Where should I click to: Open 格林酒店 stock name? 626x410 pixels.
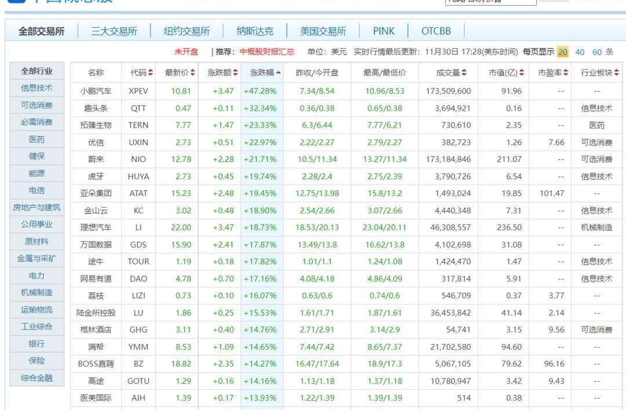tap(96, 329)
